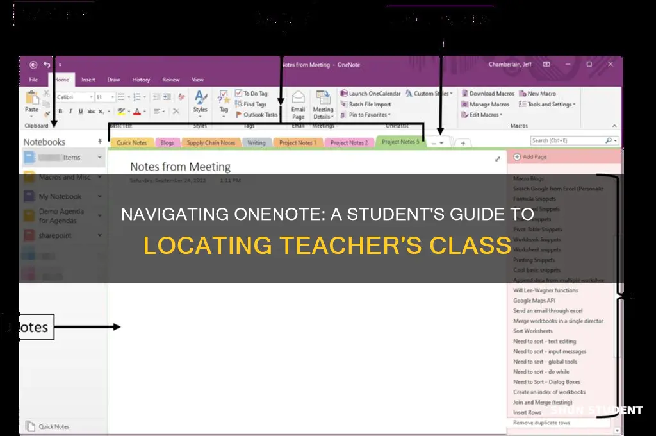Switch to the Review ribbon tab
The width and height of the screenshot is (656, 436).
coord(170,80)
